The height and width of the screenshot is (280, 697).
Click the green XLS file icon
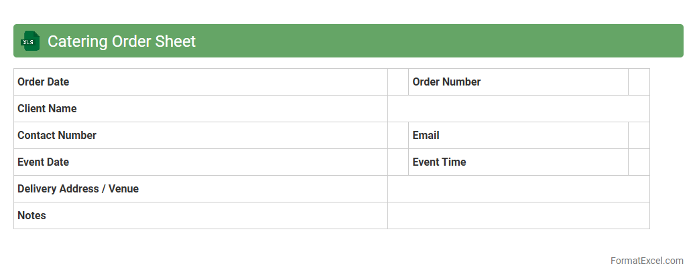(x=30, y=41)
